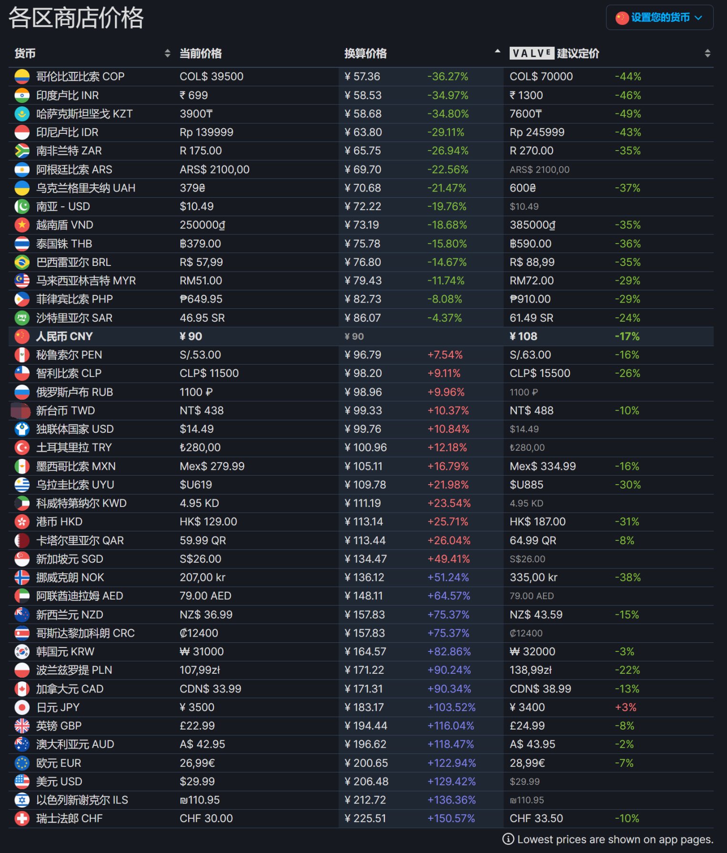Click the COL$ 39500 current price

point(212,77)
